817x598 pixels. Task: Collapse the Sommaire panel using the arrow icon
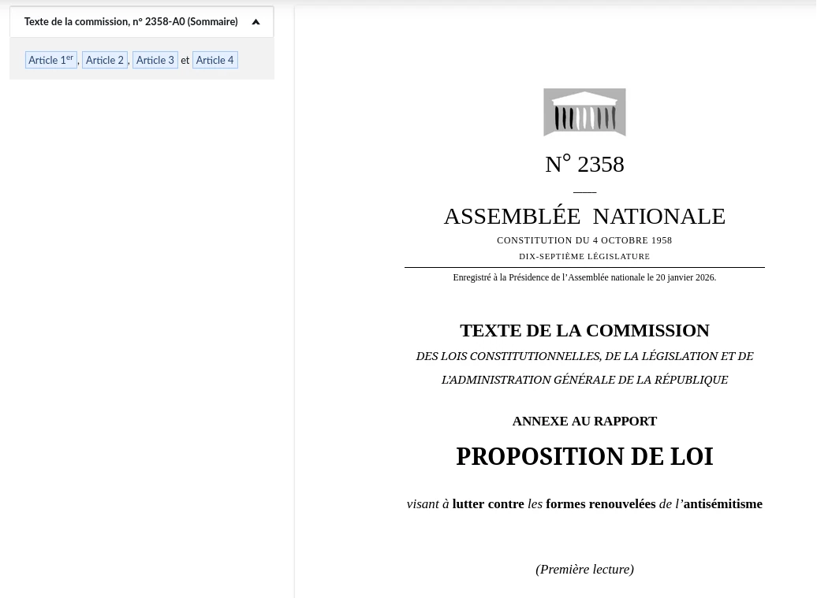pos(256,22)
